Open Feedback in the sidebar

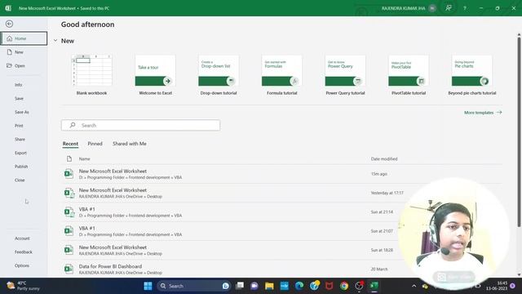point(24,252)
